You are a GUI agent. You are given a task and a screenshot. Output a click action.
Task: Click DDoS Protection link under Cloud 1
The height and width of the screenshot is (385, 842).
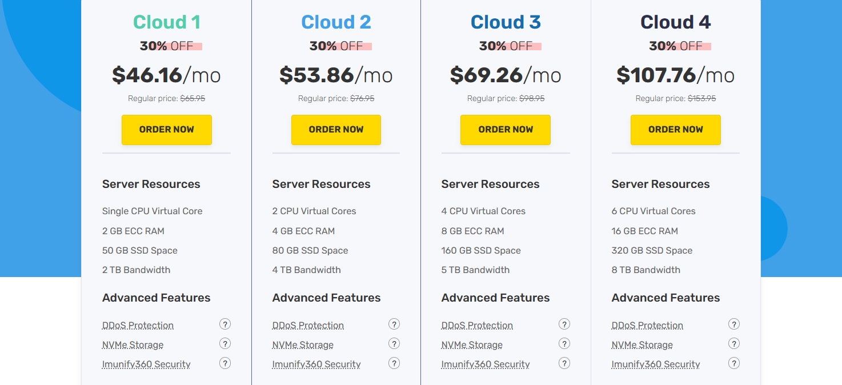(138, 326)
